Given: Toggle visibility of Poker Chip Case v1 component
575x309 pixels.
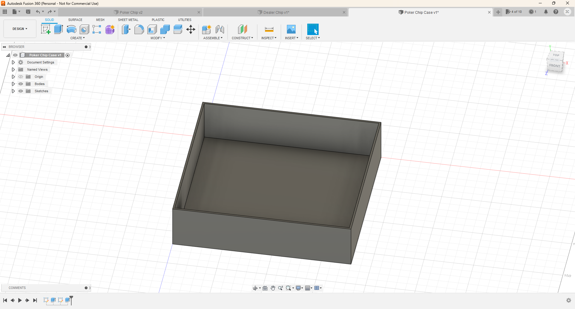Looking at the screenshot, I should [x=15, y=55].
